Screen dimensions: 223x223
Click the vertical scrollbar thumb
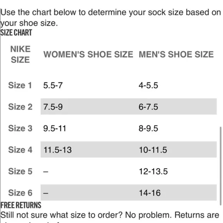(x=221, y=166)
